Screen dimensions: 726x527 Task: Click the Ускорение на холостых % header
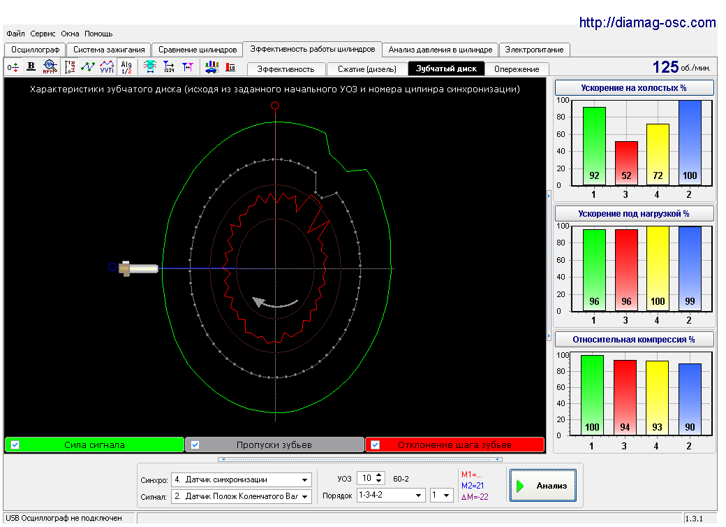(635, 87)
